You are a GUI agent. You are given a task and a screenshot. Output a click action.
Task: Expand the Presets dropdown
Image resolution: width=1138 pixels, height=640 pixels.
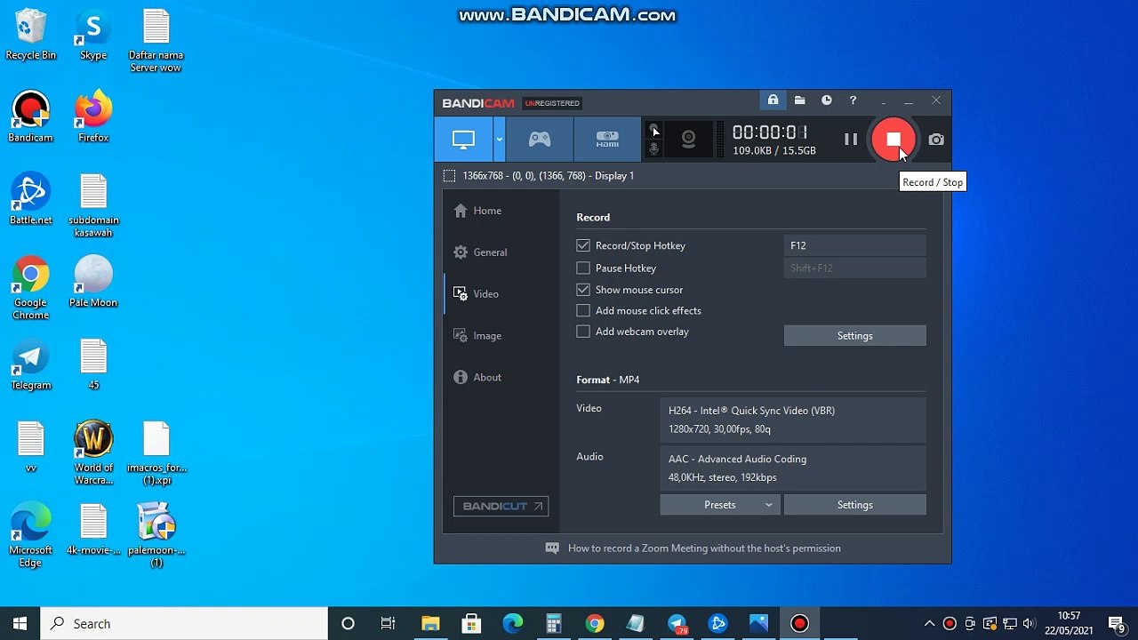point(720,505)
